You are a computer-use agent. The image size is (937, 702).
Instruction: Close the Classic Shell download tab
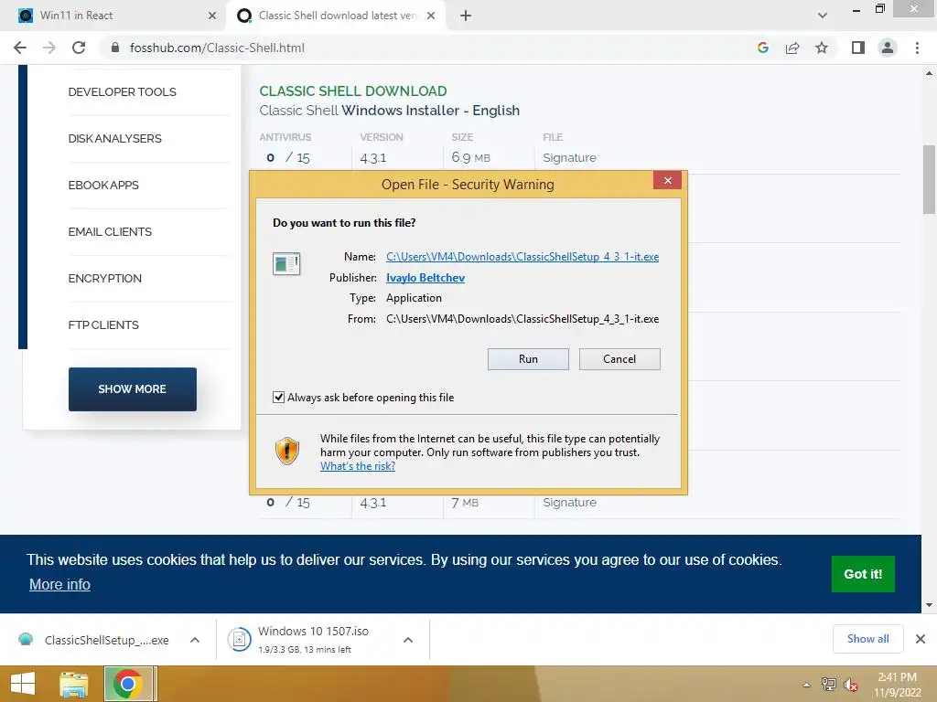[431, 16]
